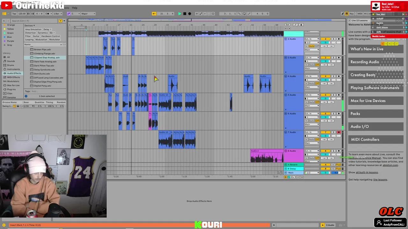
Task: Open track 2 Main output dropdown
Action: click(312, 50)
